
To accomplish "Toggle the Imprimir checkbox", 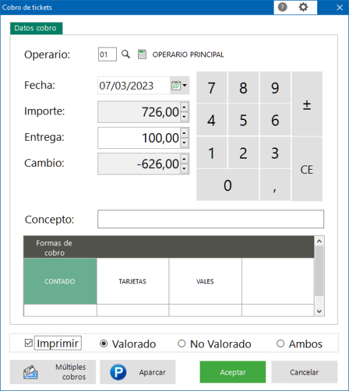I will tap(28, 343).
